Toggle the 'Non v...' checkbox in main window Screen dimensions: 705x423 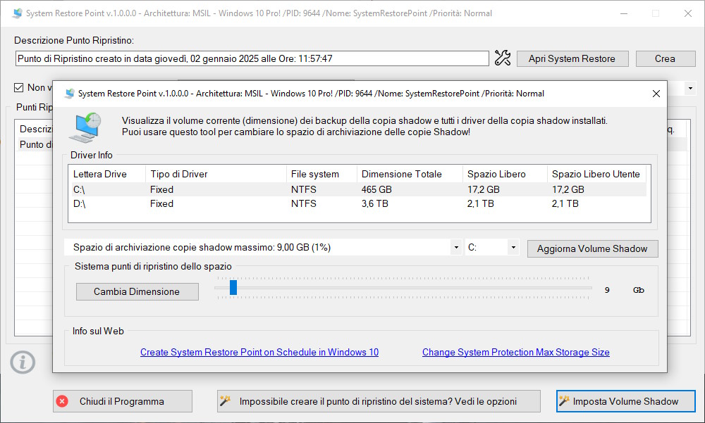18,87
